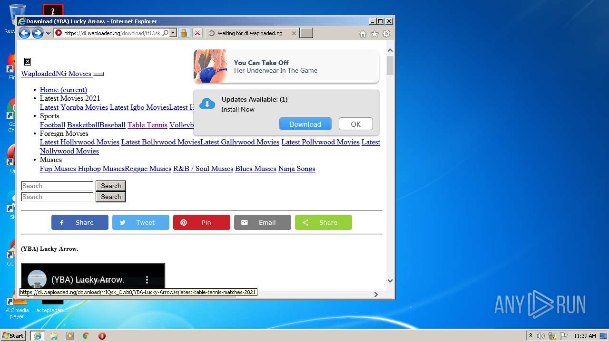Click the Home icon in Internet Explorer
The width and height of the screenshot is (609, 342).
pyautogui.click(x=363, y=34)
